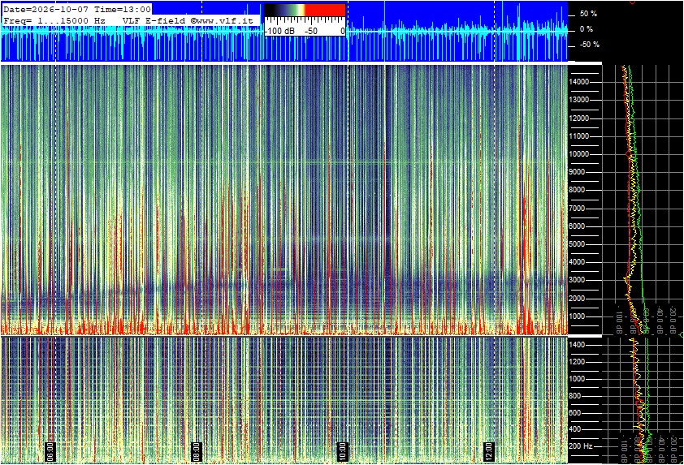Select the 7000 frequency axis label
This screenshot has height=465, width=684.
pos(578,209)
